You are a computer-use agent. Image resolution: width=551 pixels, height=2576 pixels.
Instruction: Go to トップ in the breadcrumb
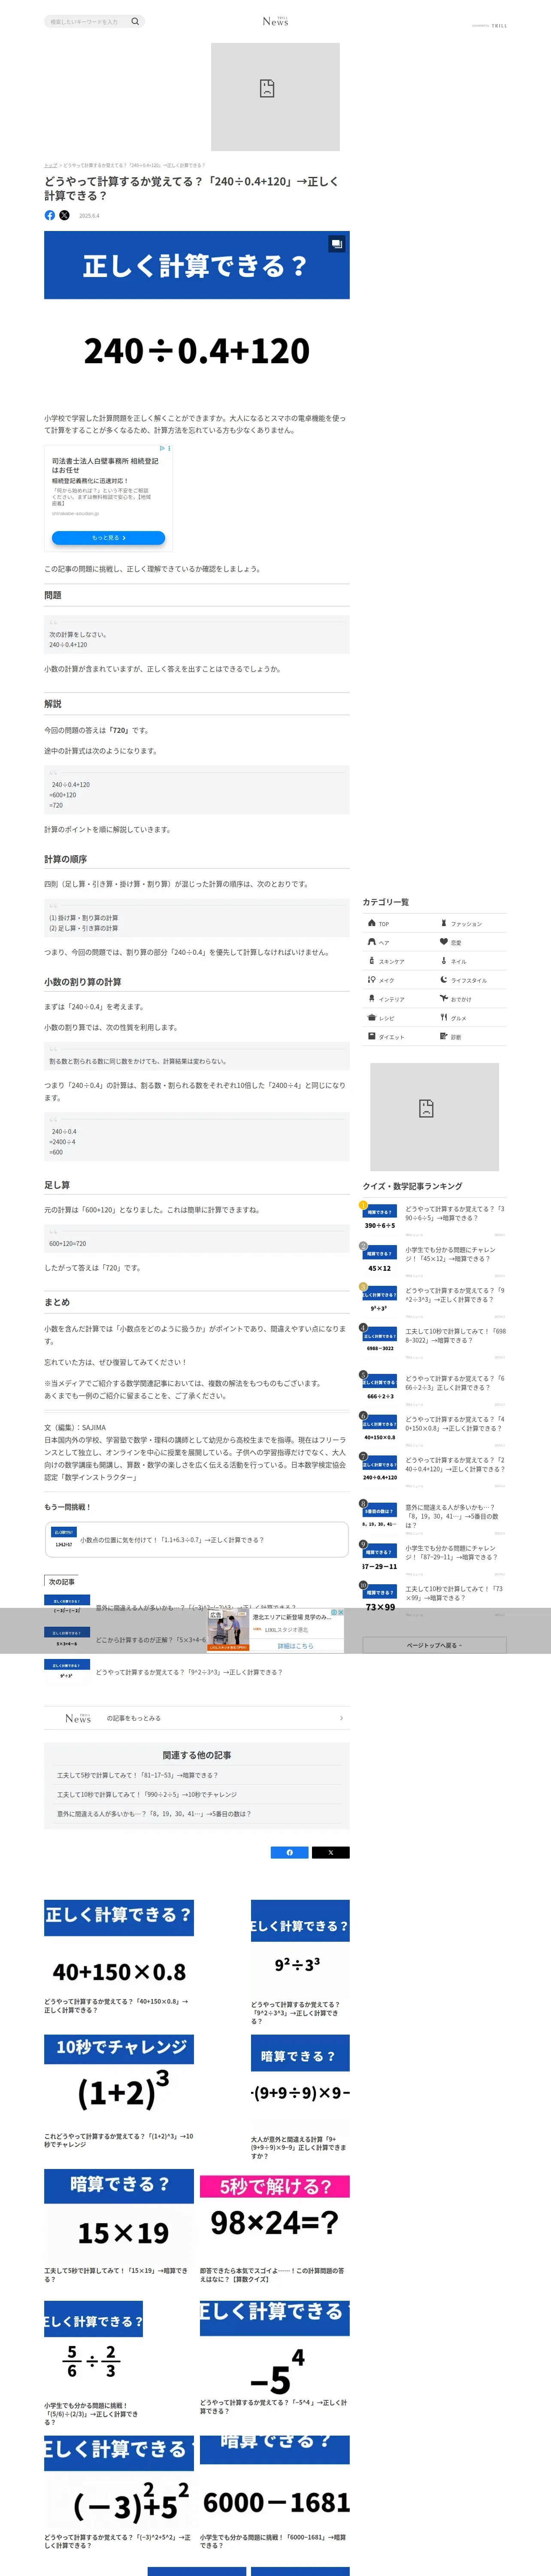[50, 165]
